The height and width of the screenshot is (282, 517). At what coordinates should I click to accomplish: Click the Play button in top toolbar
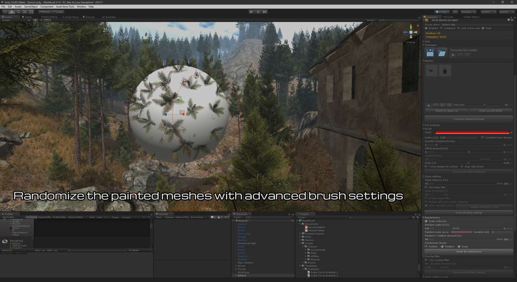(252, 12)
